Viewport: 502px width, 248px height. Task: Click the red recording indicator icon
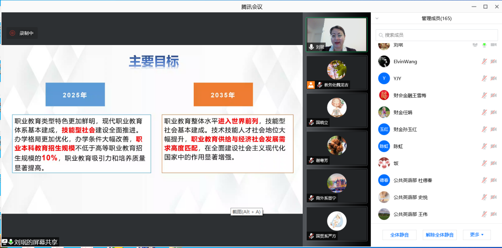tap(12, 33)
